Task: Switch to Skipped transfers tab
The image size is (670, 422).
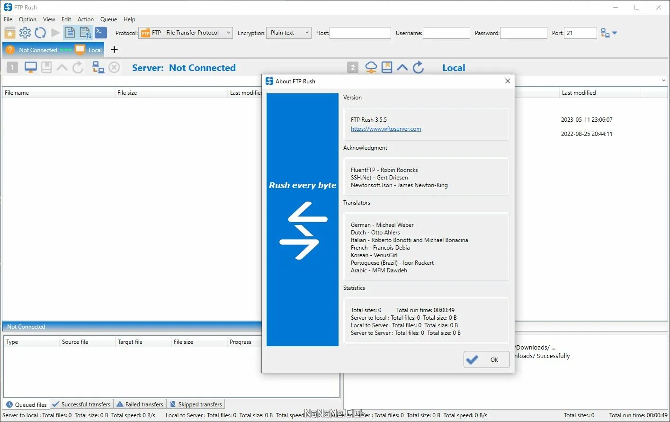Action: click(x=196, y=404)
